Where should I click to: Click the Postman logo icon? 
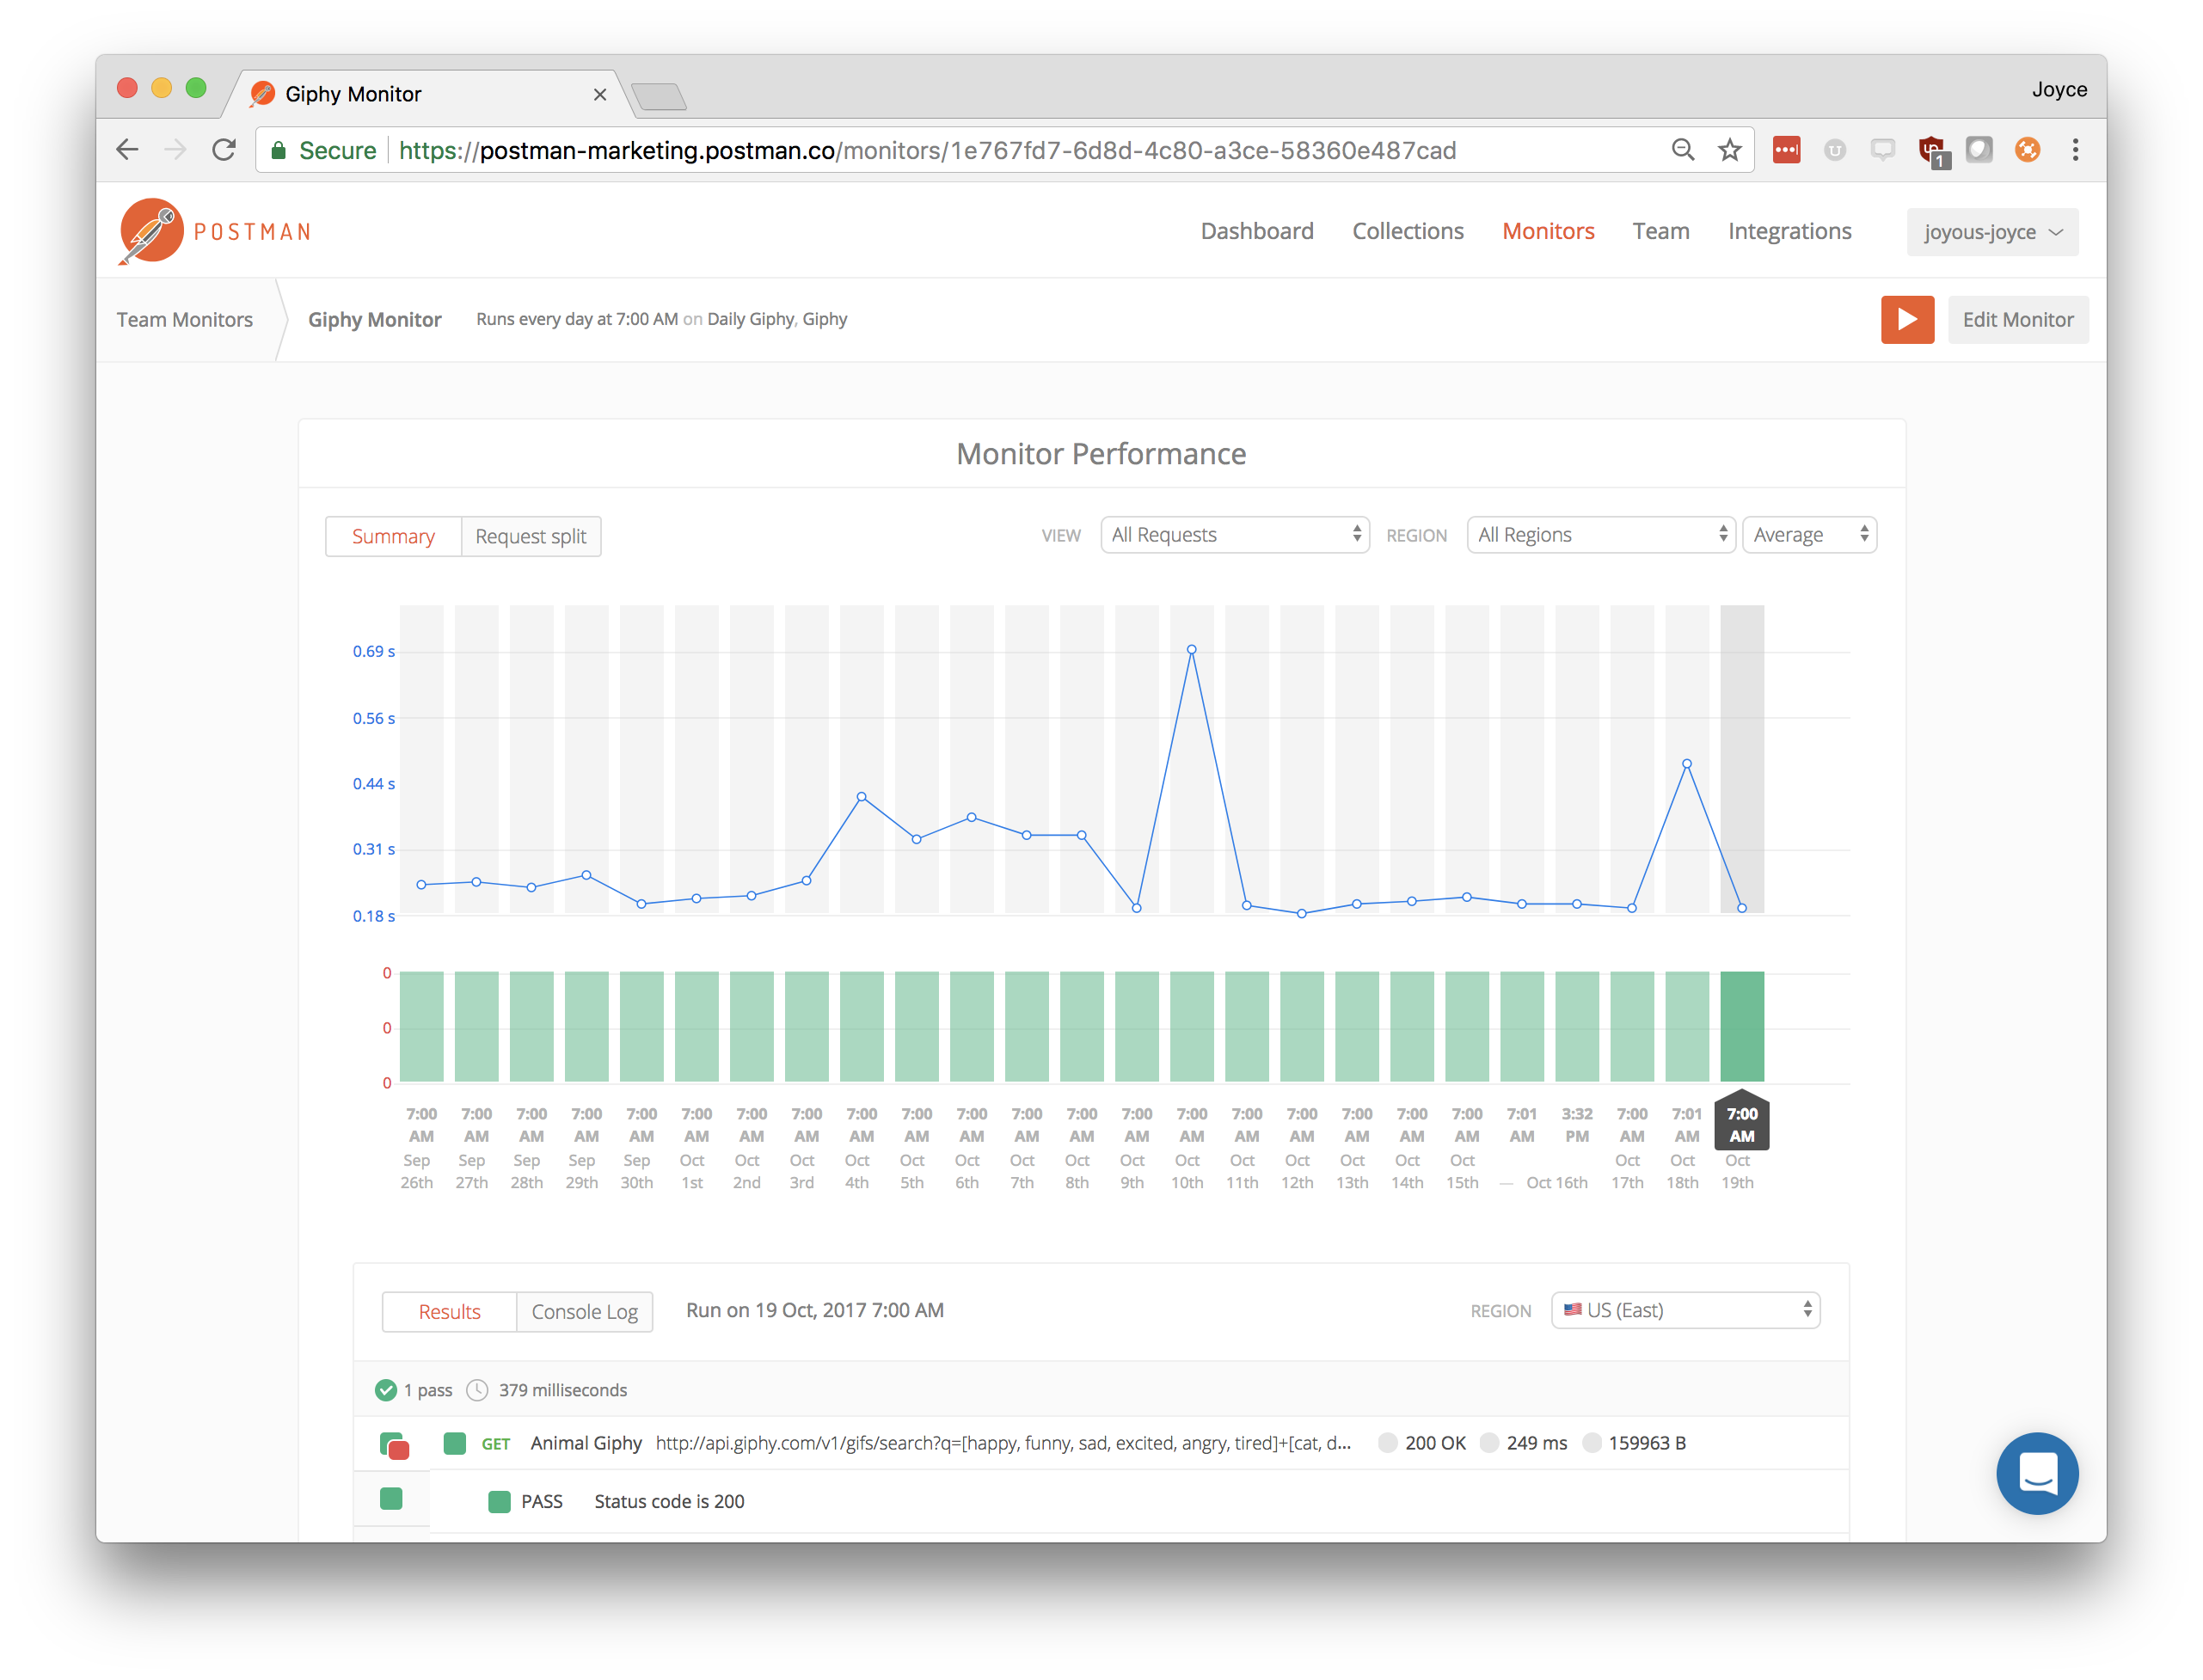[x=151, y=231]
